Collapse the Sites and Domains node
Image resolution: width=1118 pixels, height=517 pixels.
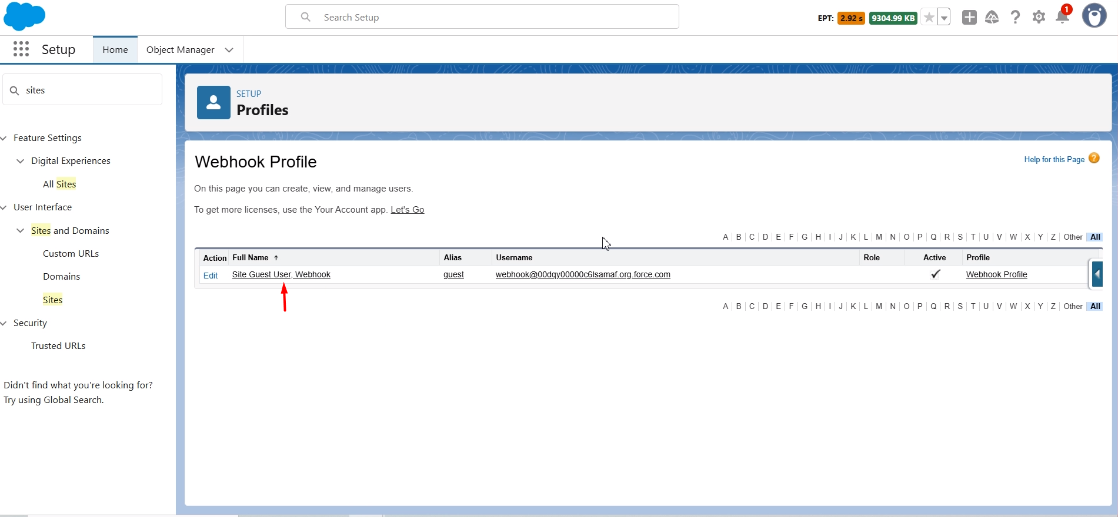click(x=21, y=231)
